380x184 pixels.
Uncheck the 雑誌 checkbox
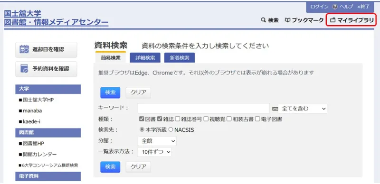160,119
